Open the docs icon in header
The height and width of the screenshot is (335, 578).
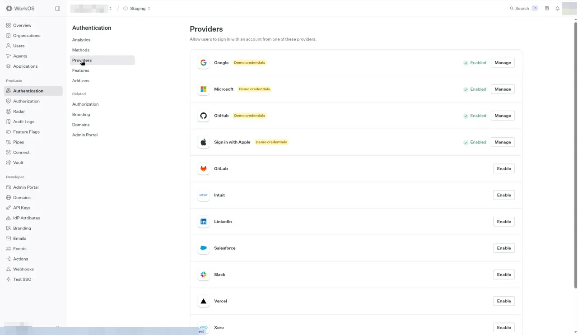[x=547, y=9]
